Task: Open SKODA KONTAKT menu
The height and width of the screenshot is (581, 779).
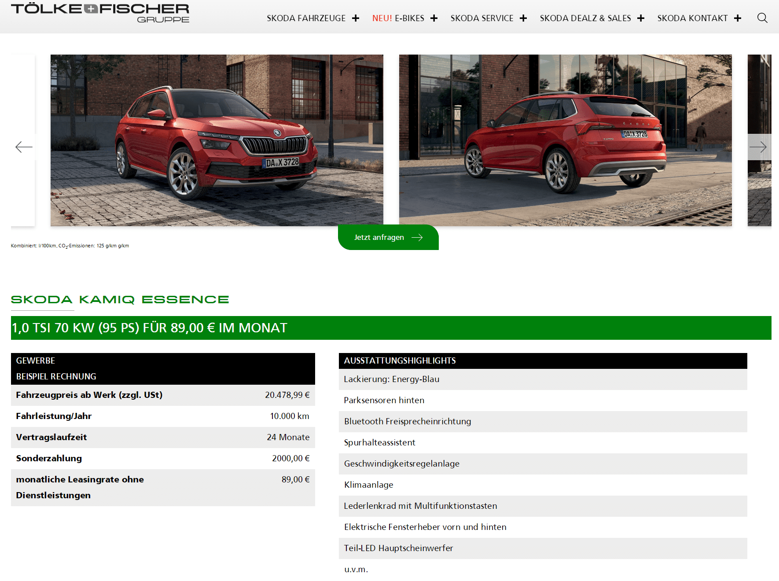Action: tap(692, 18)
